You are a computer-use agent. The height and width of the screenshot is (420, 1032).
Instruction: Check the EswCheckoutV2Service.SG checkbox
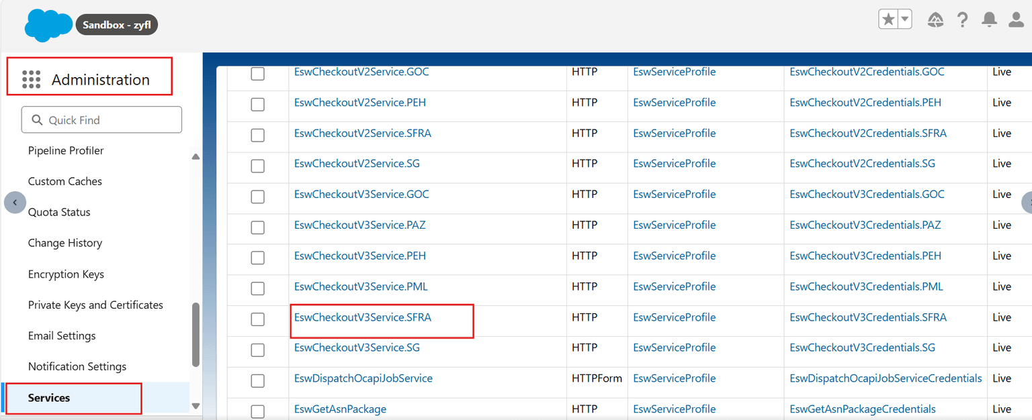[257, 166]
